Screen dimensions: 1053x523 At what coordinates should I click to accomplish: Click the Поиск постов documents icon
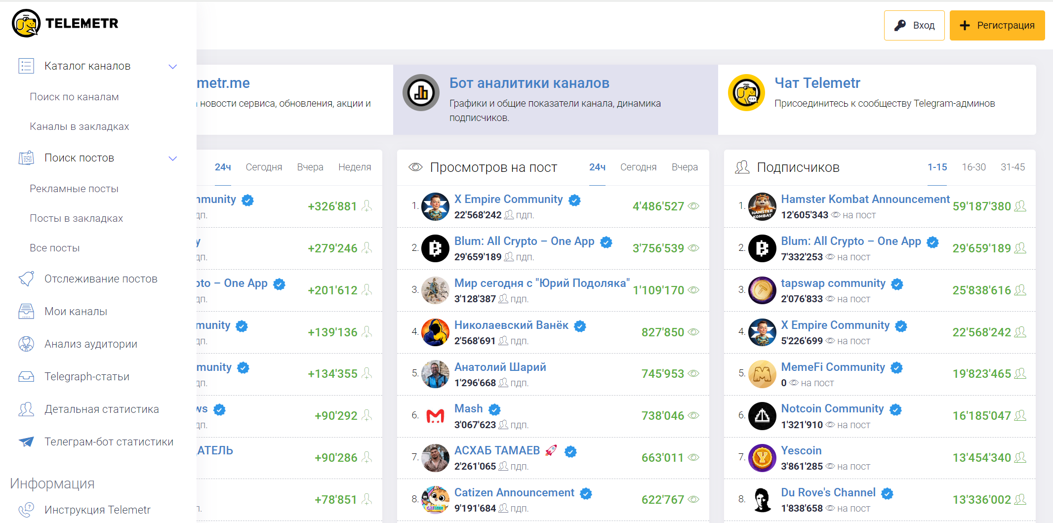pyautogui.click(x=26, y=158)
